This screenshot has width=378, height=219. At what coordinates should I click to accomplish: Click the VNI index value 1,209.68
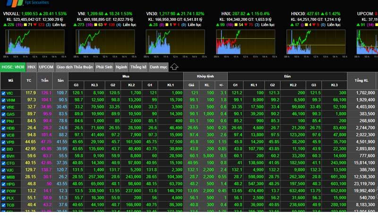pos(95,14)
